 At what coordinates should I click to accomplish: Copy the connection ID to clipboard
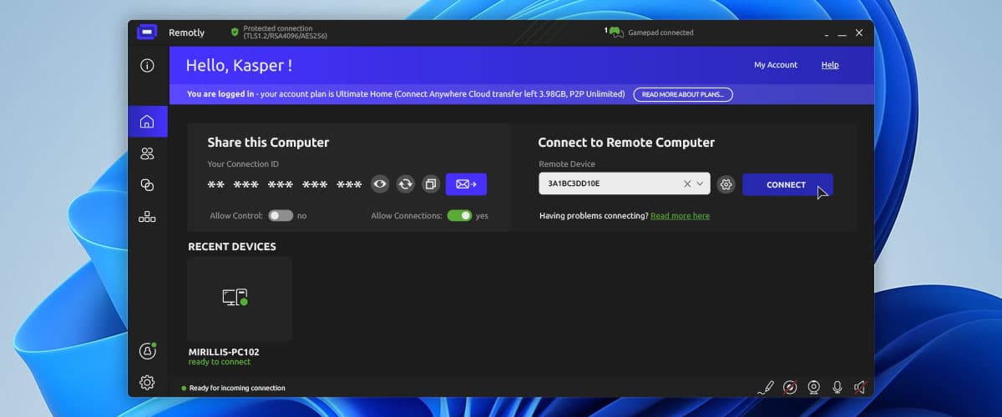click(x=431, y=184)
